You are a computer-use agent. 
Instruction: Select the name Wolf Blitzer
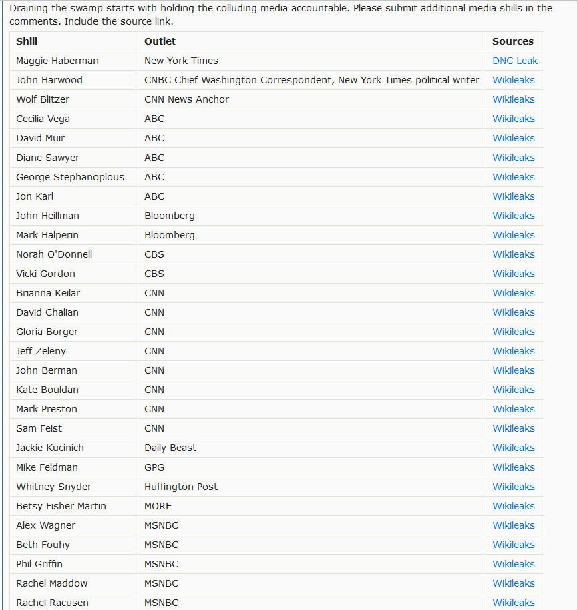(43, 99)
